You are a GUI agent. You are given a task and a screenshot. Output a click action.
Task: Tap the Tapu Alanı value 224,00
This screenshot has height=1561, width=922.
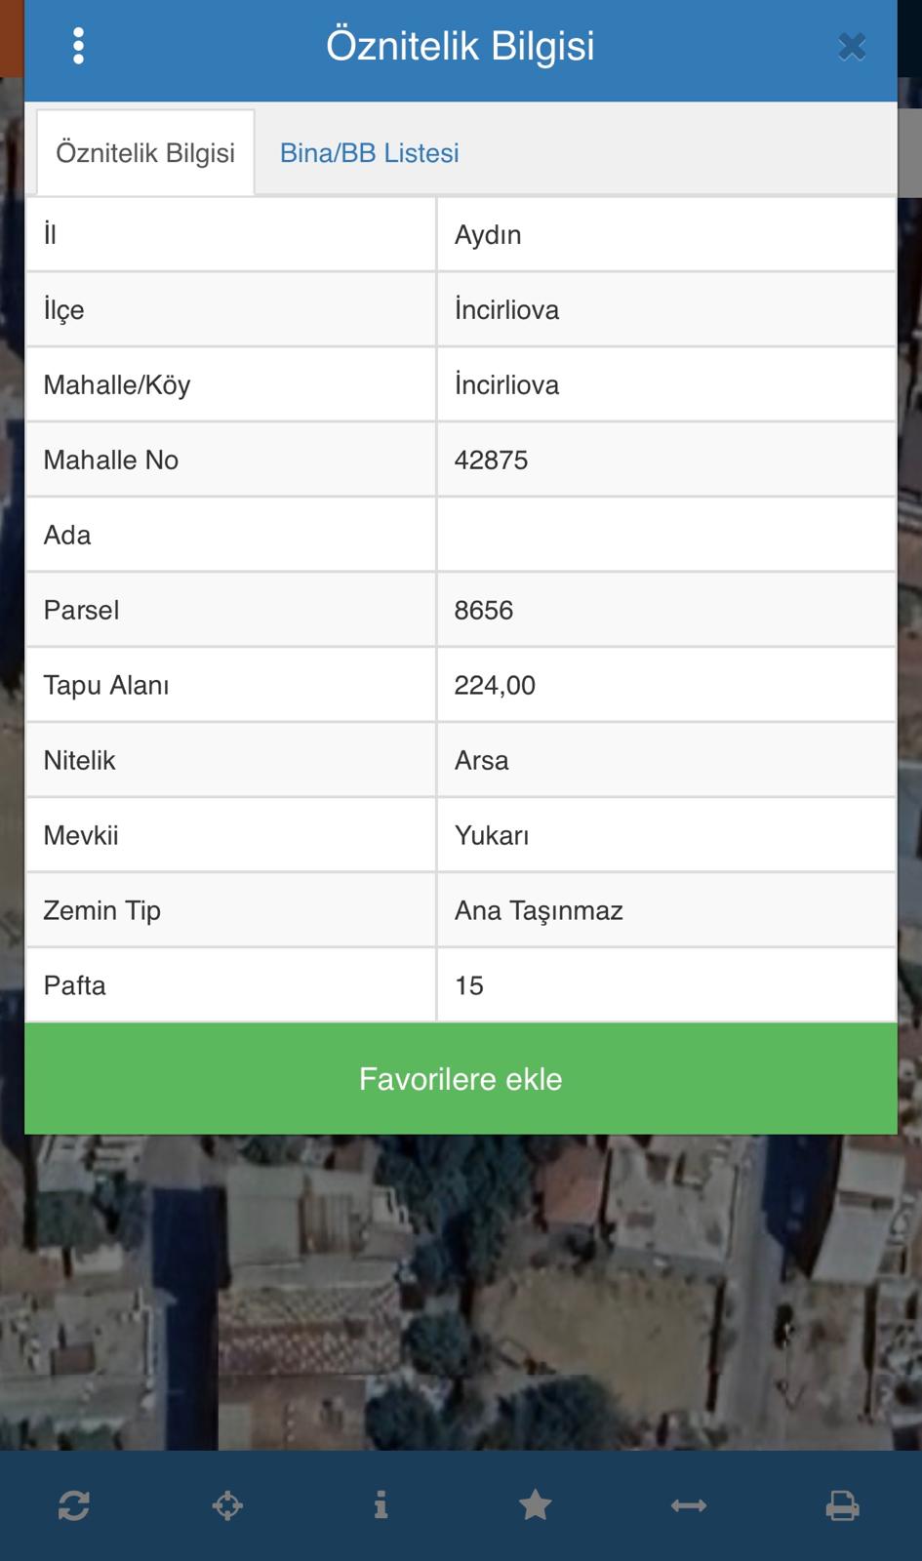495,686
